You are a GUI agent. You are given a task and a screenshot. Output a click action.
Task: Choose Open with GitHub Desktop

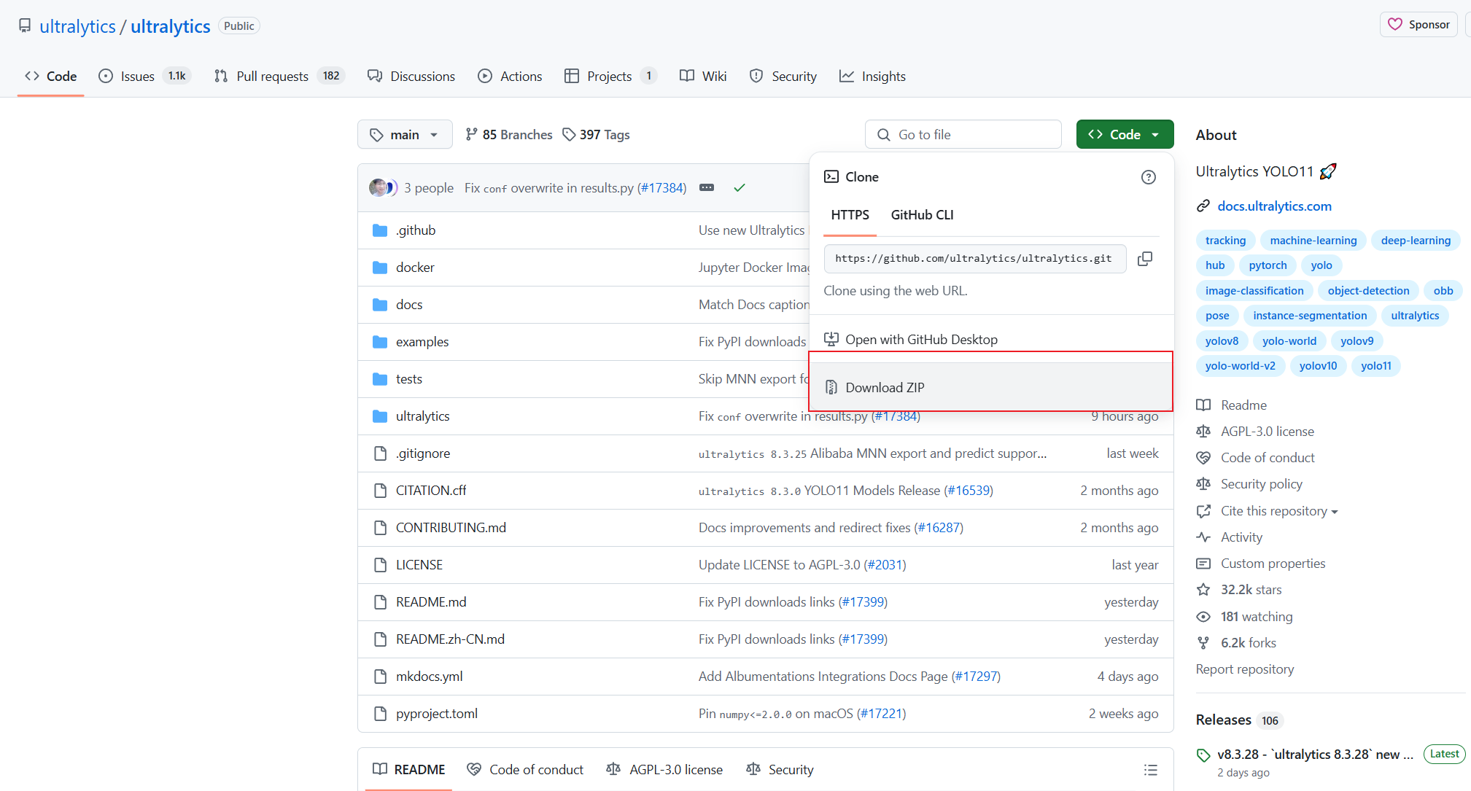click(x=920, y=340)
